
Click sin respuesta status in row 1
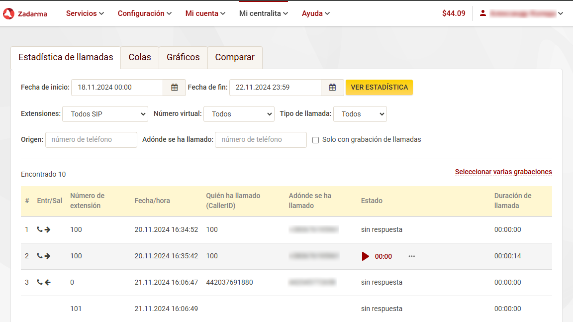tap(382, 229)
